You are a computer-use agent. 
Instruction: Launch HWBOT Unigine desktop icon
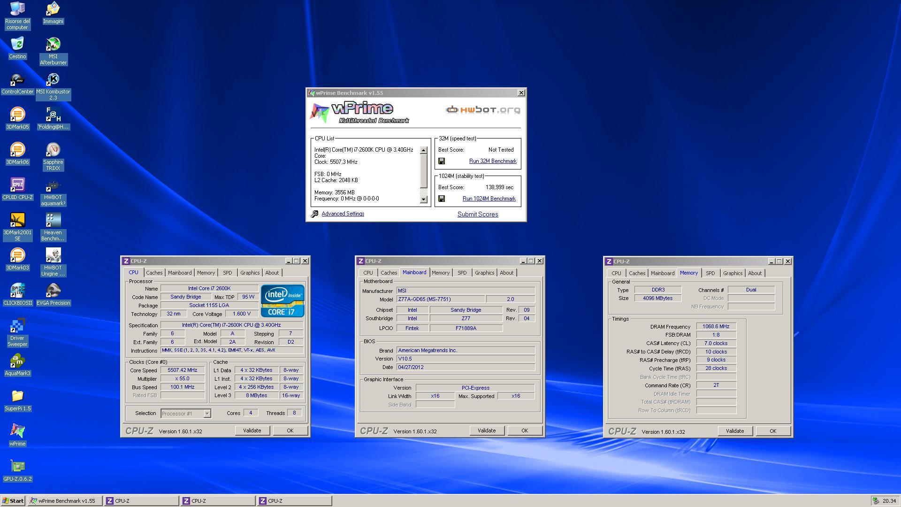[53, 262]
